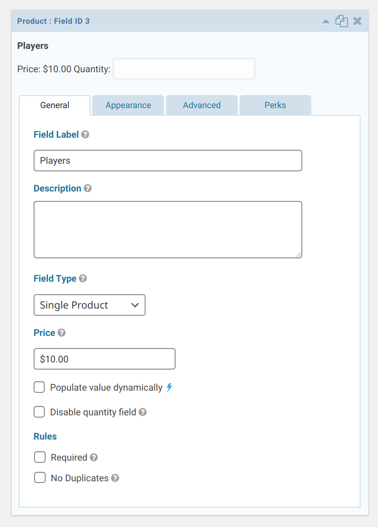
Task: Click the Quantity input box
Action: coord(184,69)
